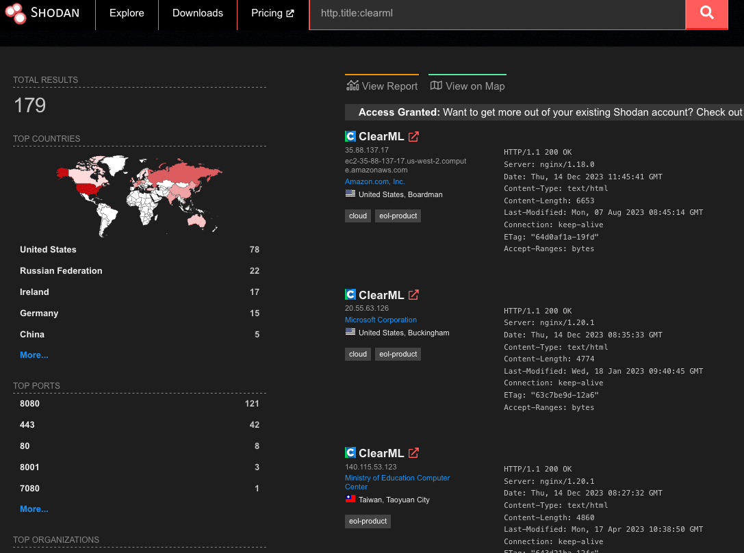
Task: Click the world map of top countries
Action: pos(140,196)
